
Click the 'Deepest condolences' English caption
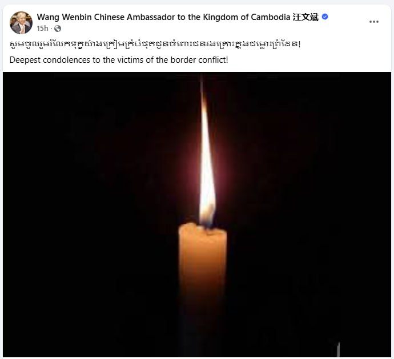pos(119,60)
